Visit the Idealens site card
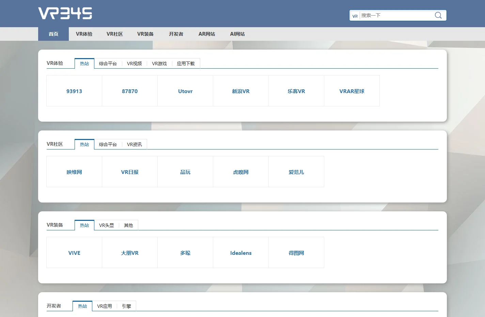 point(241,253)
